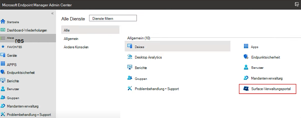Image resolution: width=301 pixels, height=118 pixels.
Task: Click the Gruppen service icon in Allgemein list
Action: coord(130,78)
